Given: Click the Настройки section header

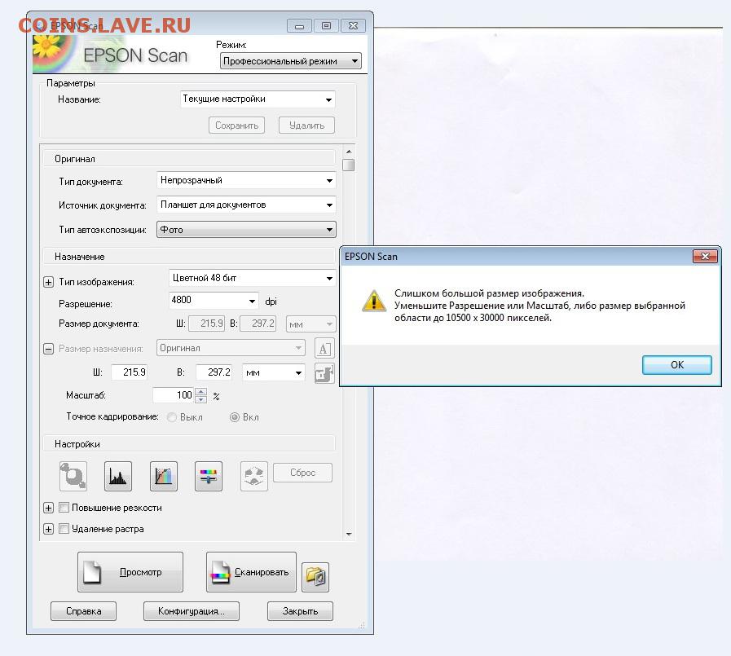Looking at the screenshot, I should point(189,443).
